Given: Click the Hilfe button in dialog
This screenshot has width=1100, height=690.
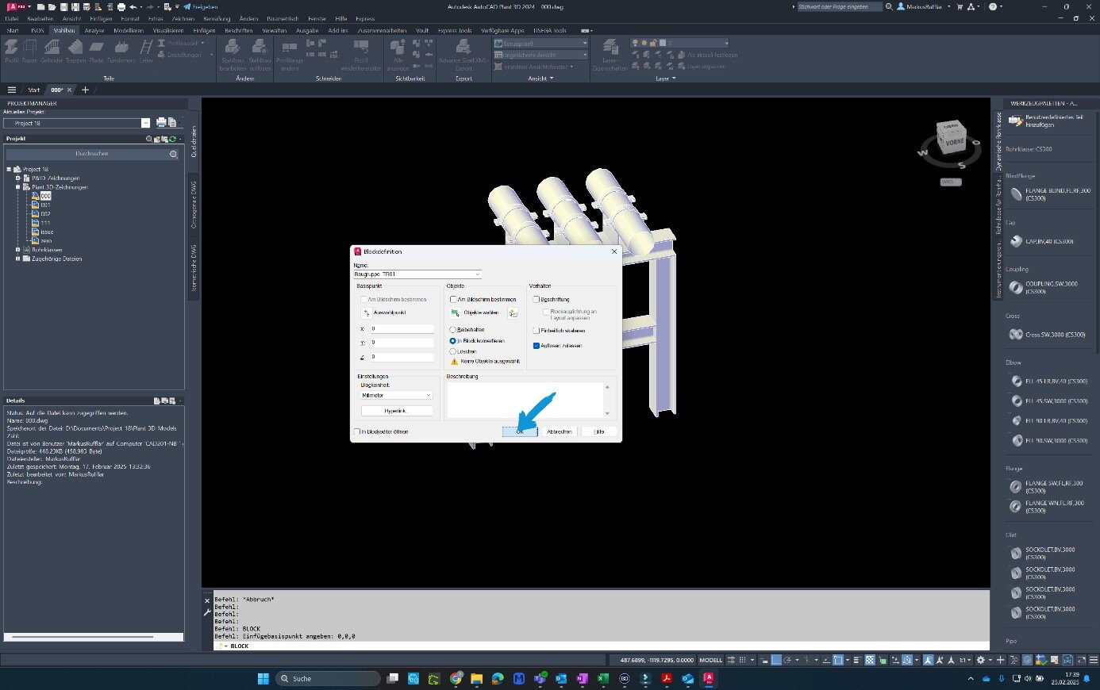Looking at the screenshot, I should (x=599, y=431).
